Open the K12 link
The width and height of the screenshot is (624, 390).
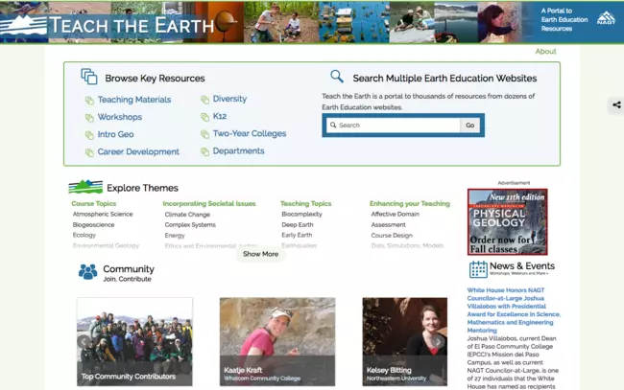220,116
